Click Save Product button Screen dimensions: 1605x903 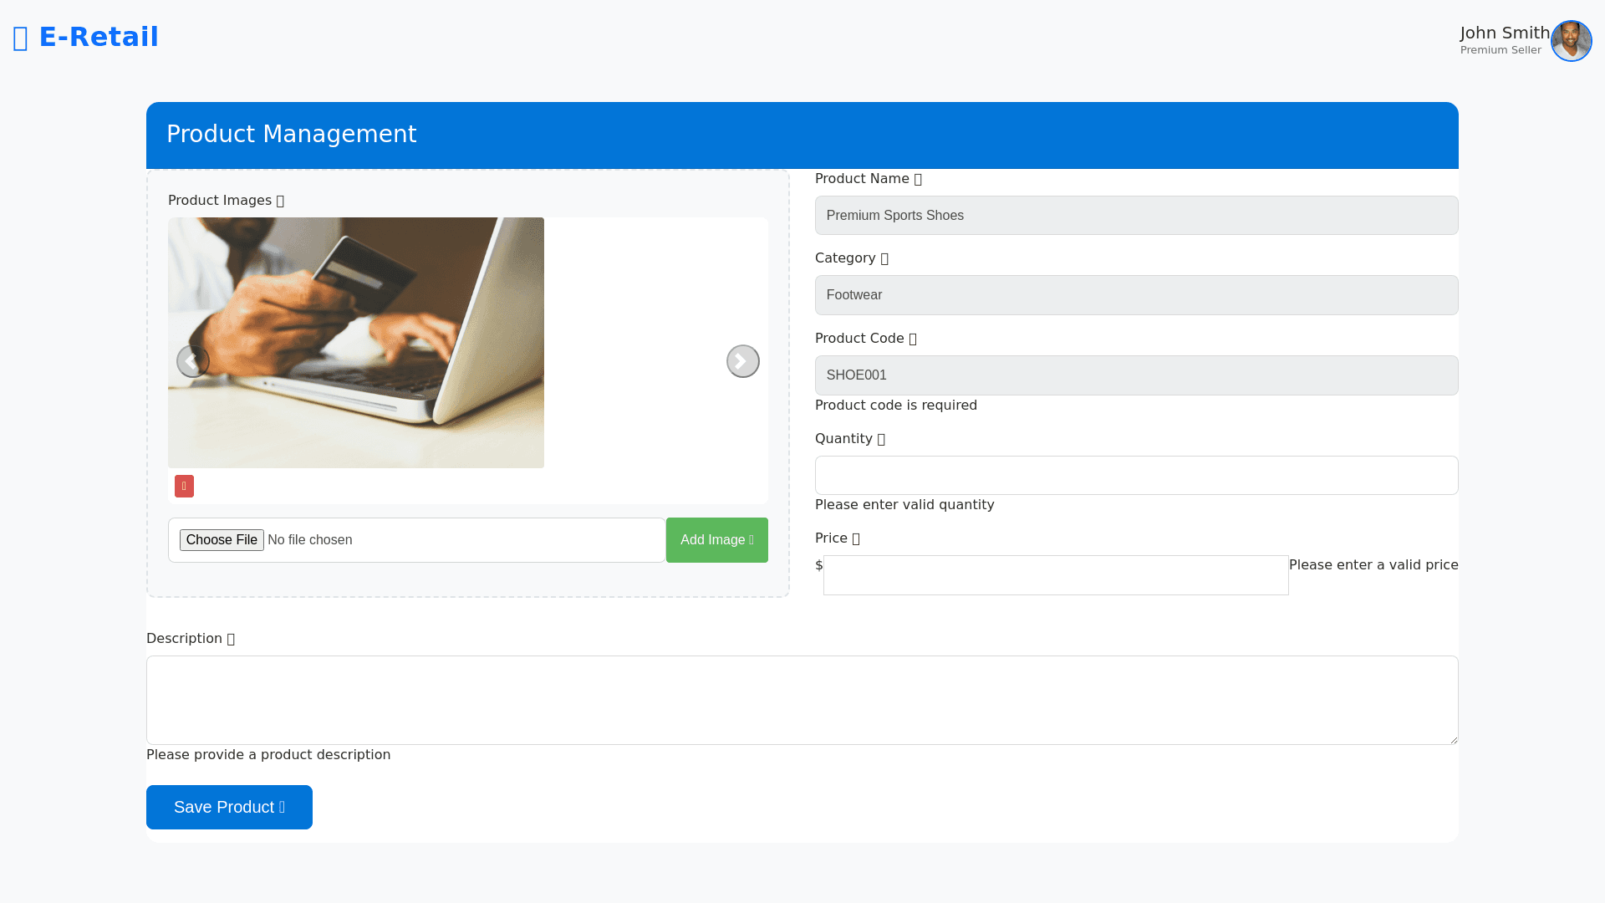[x=229, y=807]
